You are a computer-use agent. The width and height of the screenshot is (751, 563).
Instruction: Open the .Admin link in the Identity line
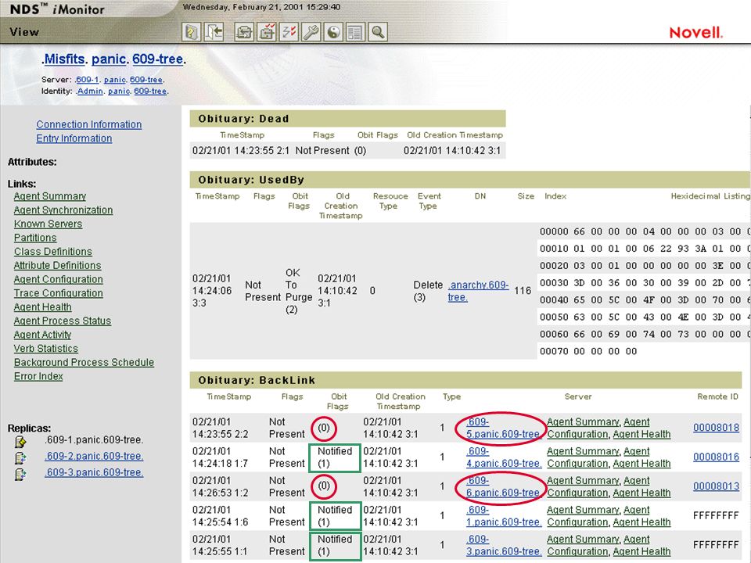(x=89, y=91)
